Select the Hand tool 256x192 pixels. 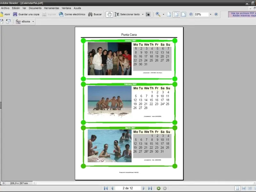tap(109, 14)
